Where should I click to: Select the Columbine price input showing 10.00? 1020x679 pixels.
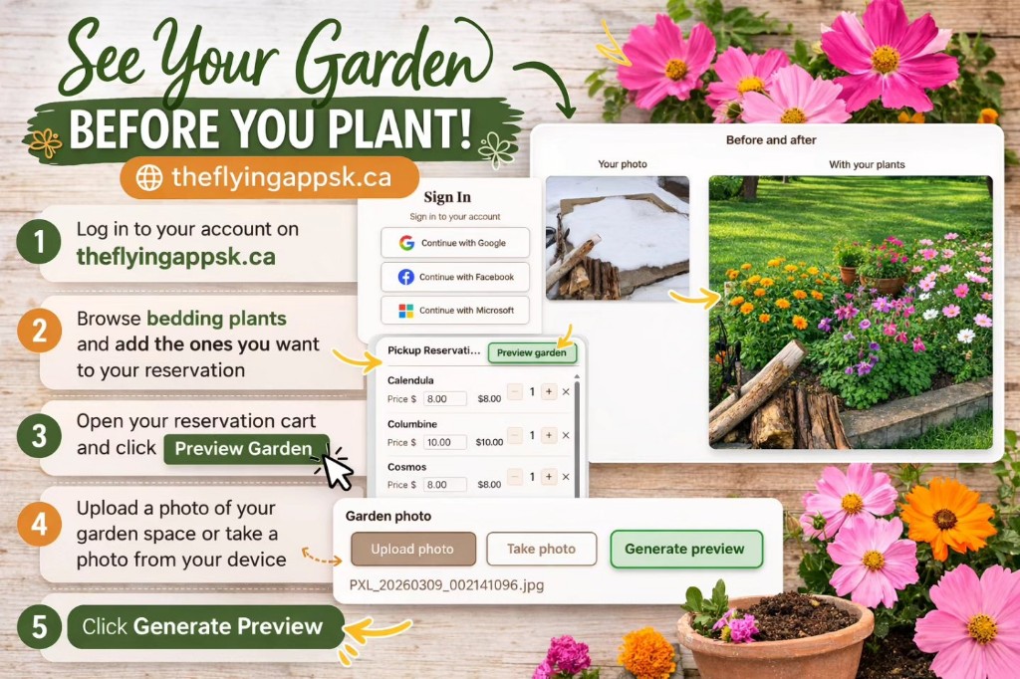[444, 442]
